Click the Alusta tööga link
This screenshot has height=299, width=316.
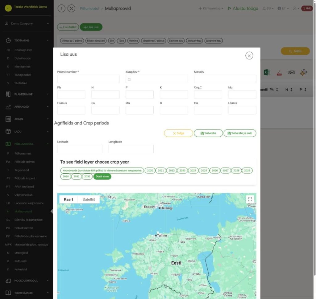(x=243, y=8)
